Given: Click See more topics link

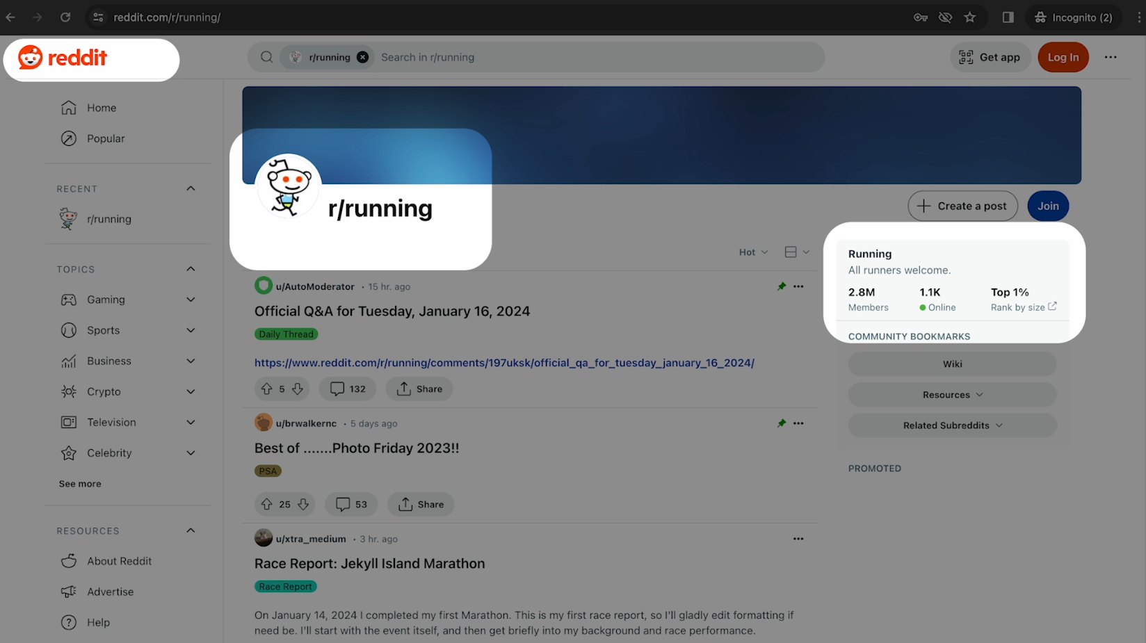Looking at the screenshot, I should tap(80, 484).
